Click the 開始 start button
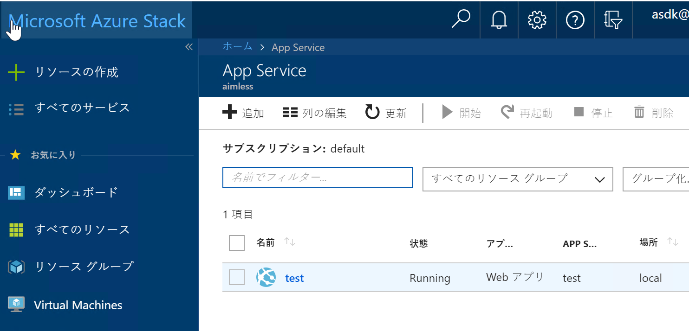This screenshot has height=331, width=689. (461, 113)
